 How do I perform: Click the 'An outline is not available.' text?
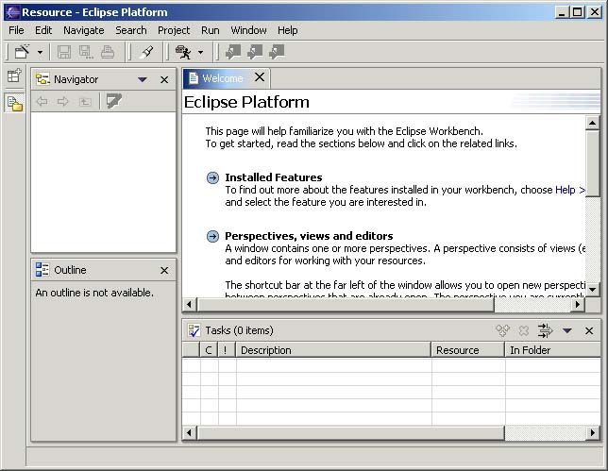[x=94, y=293]
